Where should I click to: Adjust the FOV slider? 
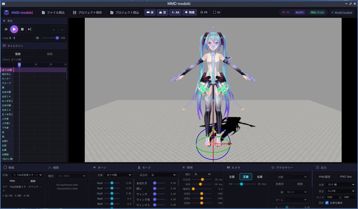(245, 184)
